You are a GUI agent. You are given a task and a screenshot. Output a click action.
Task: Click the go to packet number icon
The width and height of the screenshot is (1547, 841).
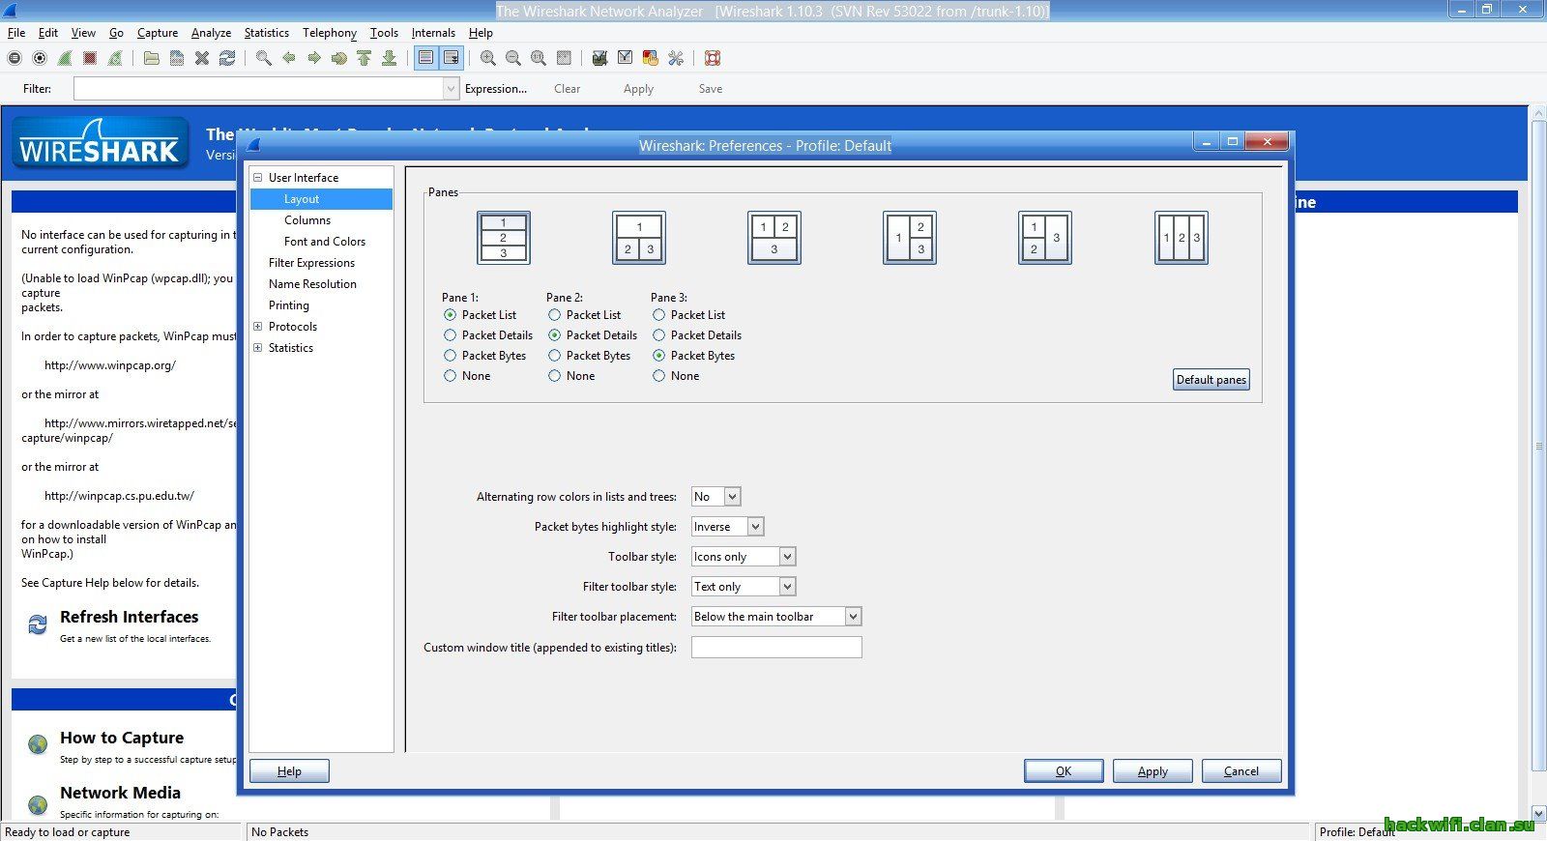[338, 58]
